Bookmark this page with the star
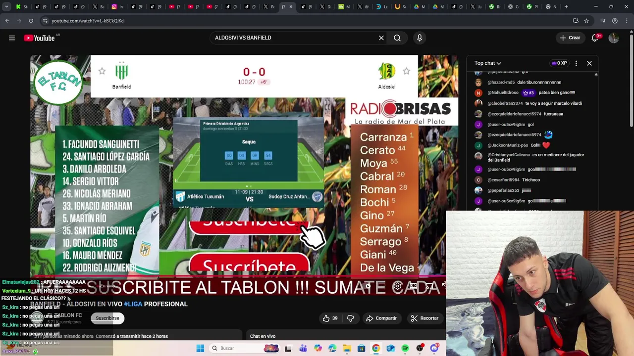Viewport: 634px width, 356px height. pos(586,21)
